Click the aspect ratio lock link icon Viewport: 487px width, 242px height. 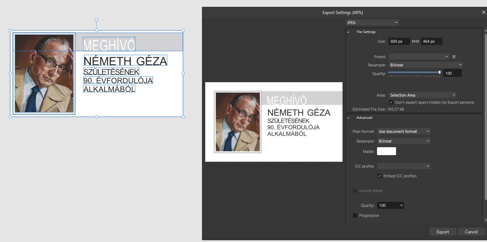pos(415,41)
